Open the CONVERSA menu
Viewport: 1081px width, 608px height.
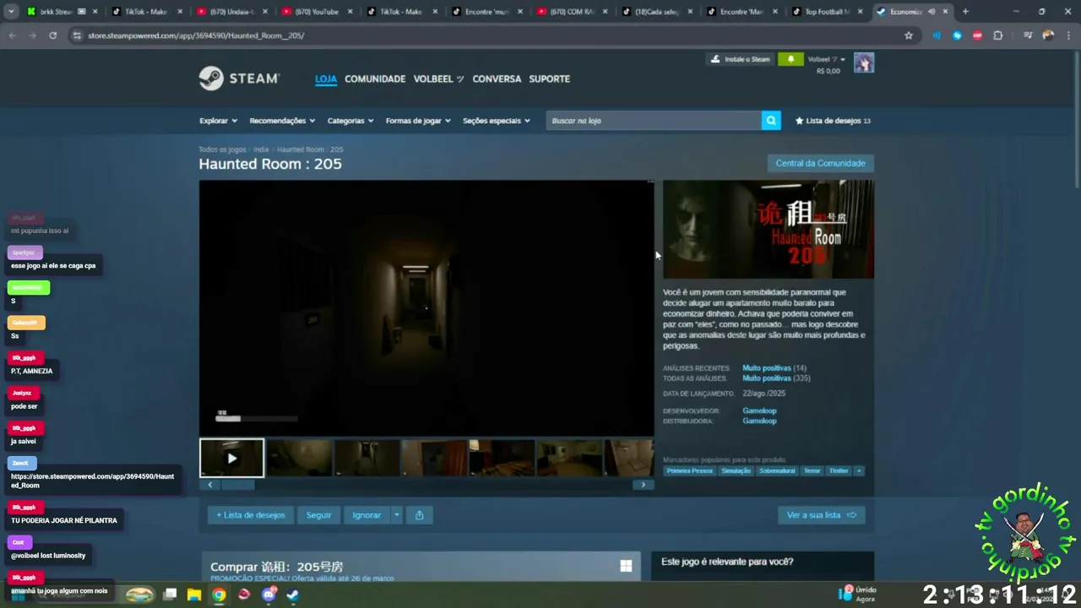497,79
